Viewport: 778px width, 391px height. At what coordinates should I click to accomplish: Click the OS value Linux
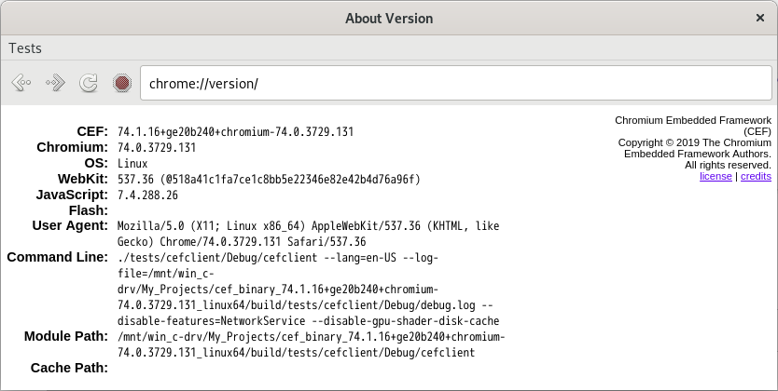coord(132,163)
